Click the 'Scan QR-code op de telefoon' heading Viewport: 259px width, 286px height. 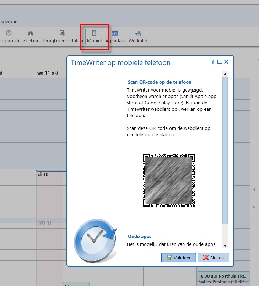coord(160,82)
